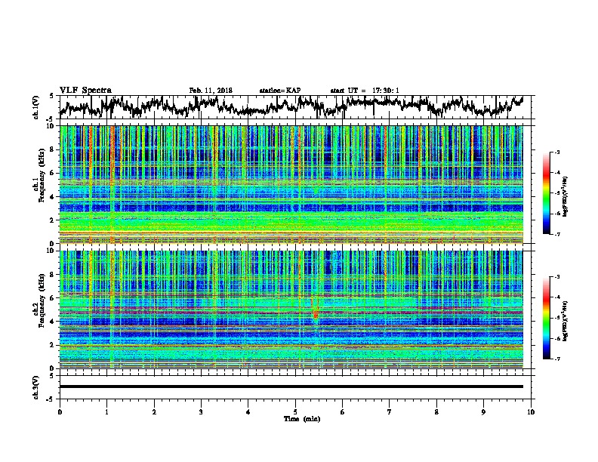Select the "start UT = 17:30: 1" text

pyautogui.click(x=365, y=91)
